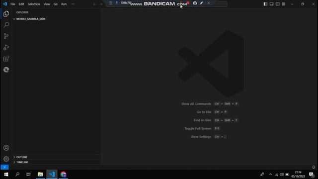Click the battery icon in system tray
Image resolution: width=318 pixels, height=179 pixels.
(x=287, y=175)
